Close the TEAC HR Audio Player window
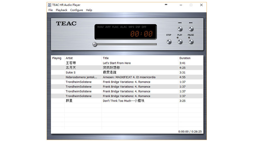This screenshot has width=253, height=142. (x=201, y=5)
